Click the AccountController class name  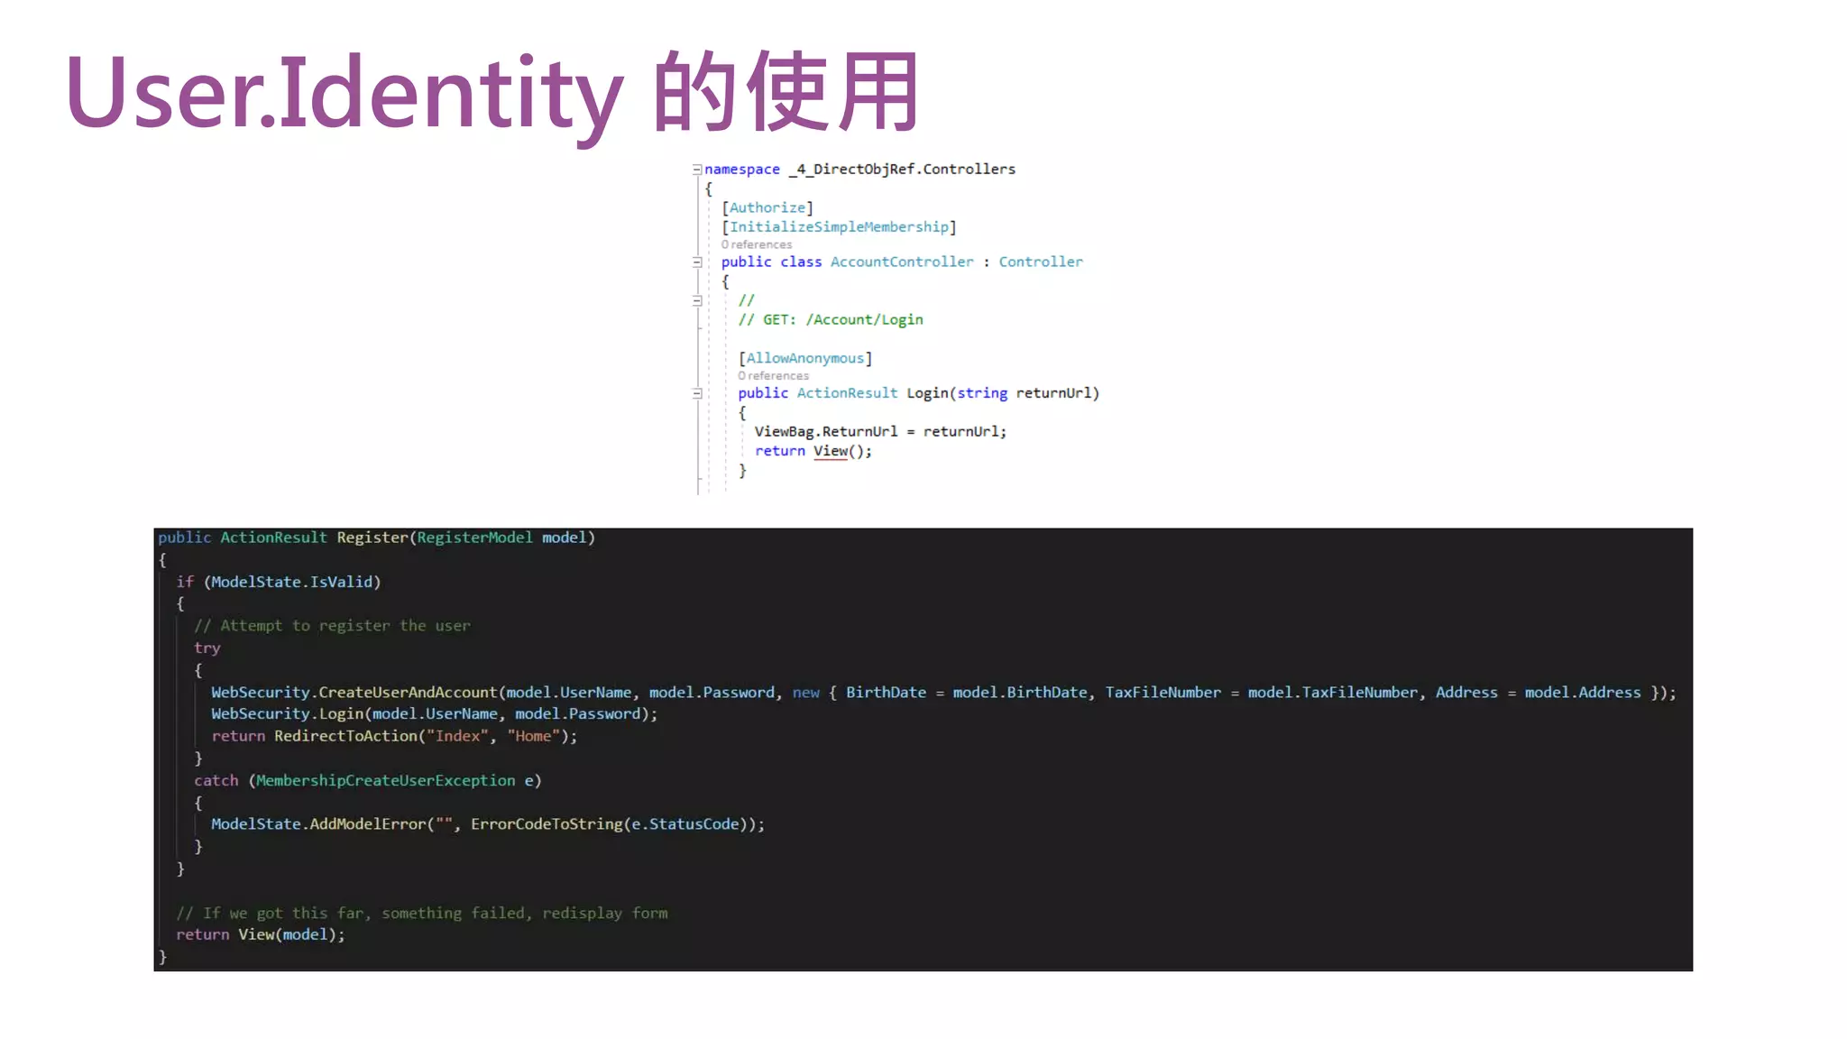(902, 262)
